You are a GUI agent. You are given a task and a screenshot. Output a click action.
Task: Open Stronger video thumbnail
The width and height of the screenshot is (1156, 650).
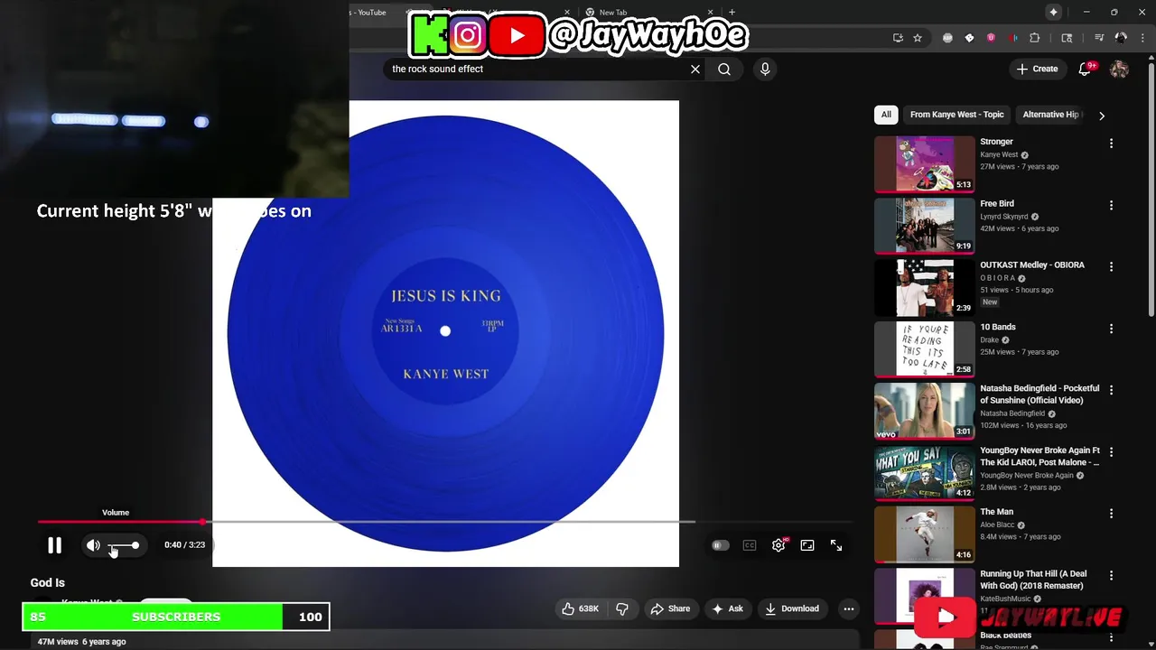click(925, 164)
